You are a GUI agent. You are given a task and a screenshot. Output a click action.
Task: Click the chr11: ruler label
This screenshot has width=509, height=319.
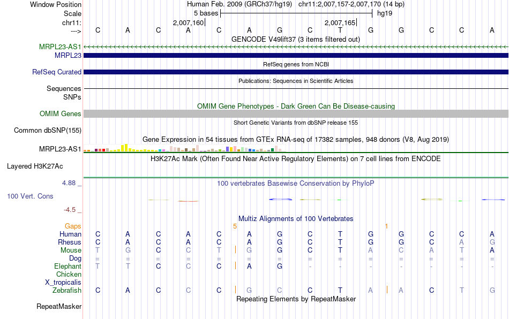click(x=71, y=22)
